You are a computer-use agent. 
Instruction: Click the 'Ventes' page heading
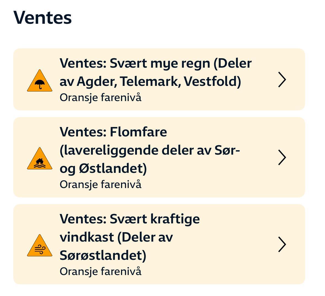click(42, 17)
